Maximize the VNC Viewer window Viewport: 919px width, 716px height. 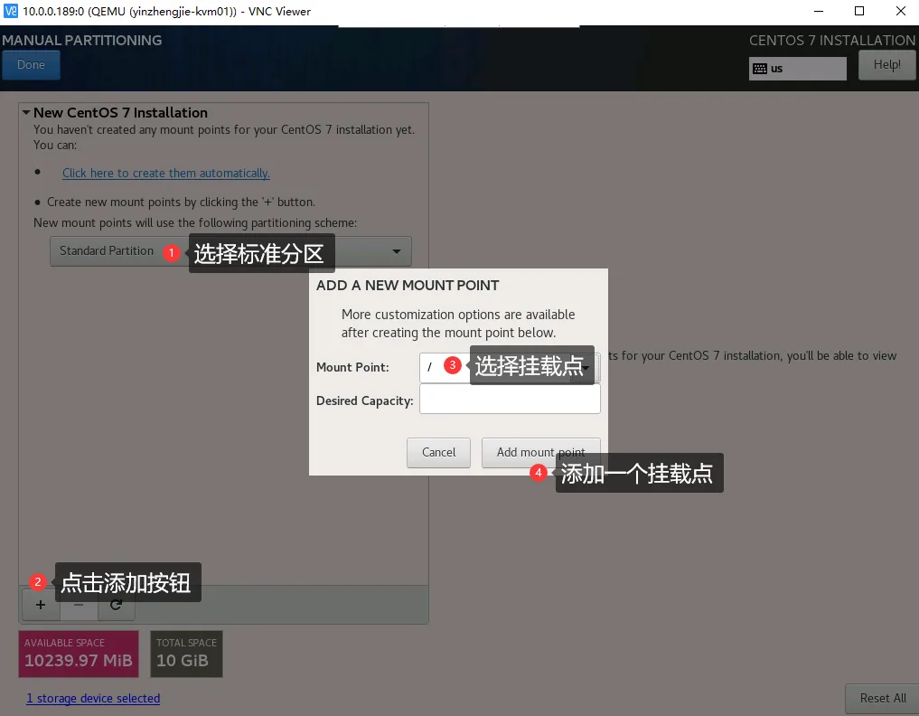(x=859, y=11)
